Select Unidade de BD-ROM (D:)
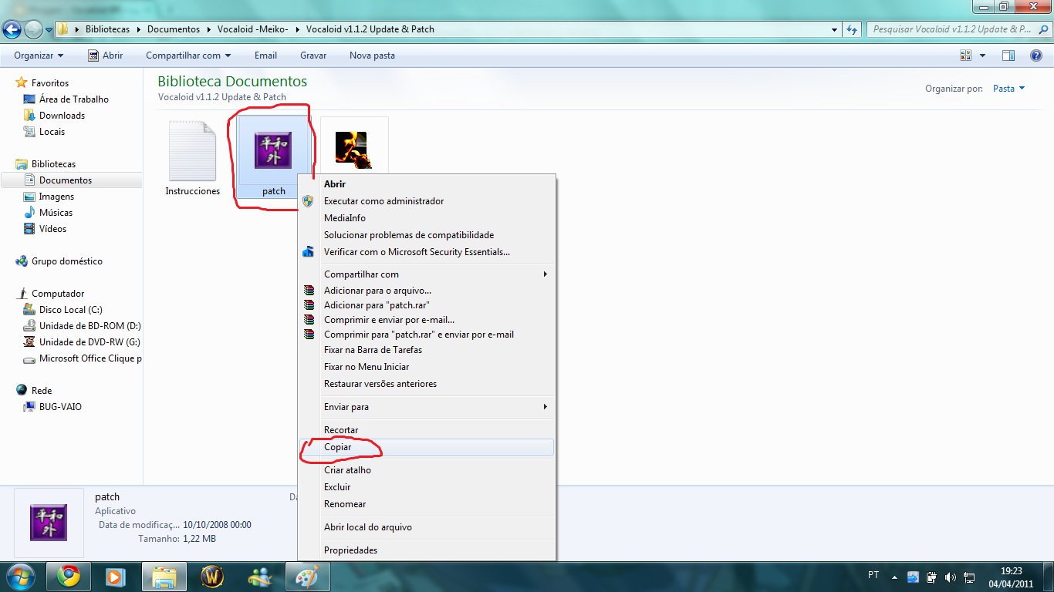This screenshot has width=1054, height=592. [90, 326]
